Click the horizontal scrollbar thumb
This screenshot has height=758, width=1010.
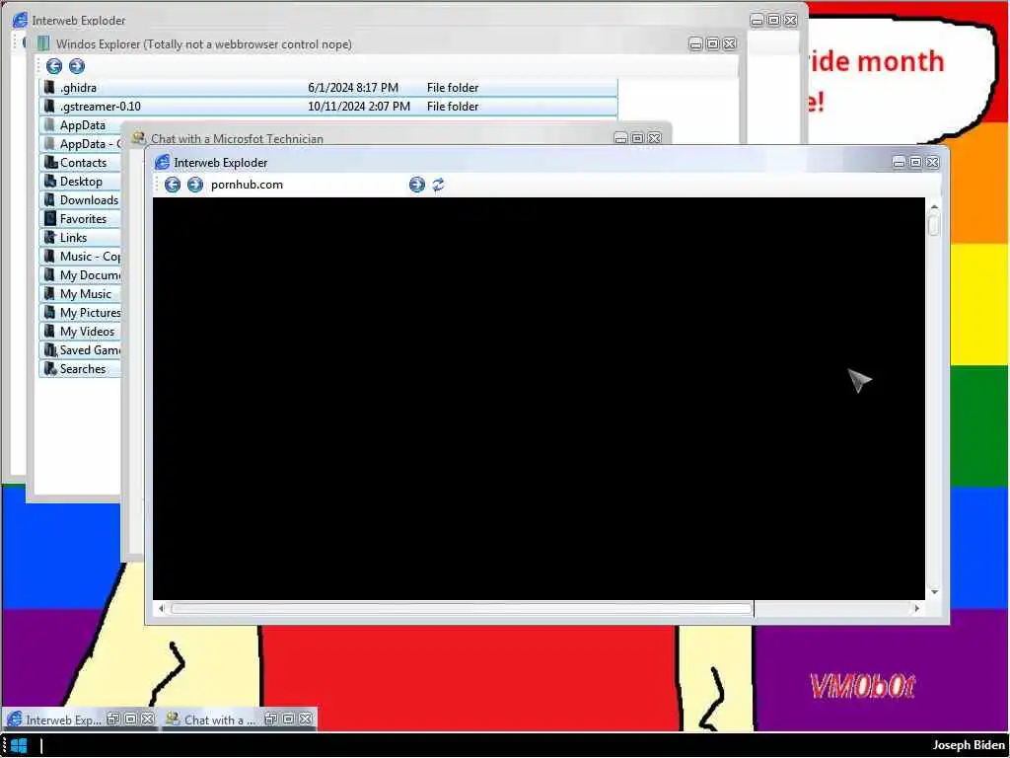(x=462, y=608)
